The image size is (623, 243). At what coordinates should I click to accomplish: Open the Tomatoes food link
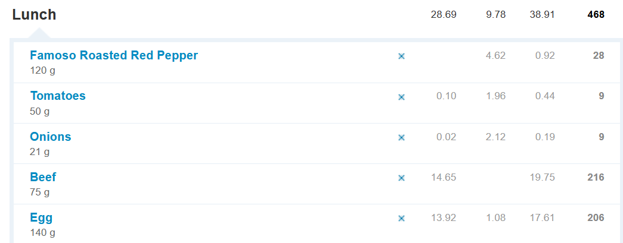coord(58,96)
